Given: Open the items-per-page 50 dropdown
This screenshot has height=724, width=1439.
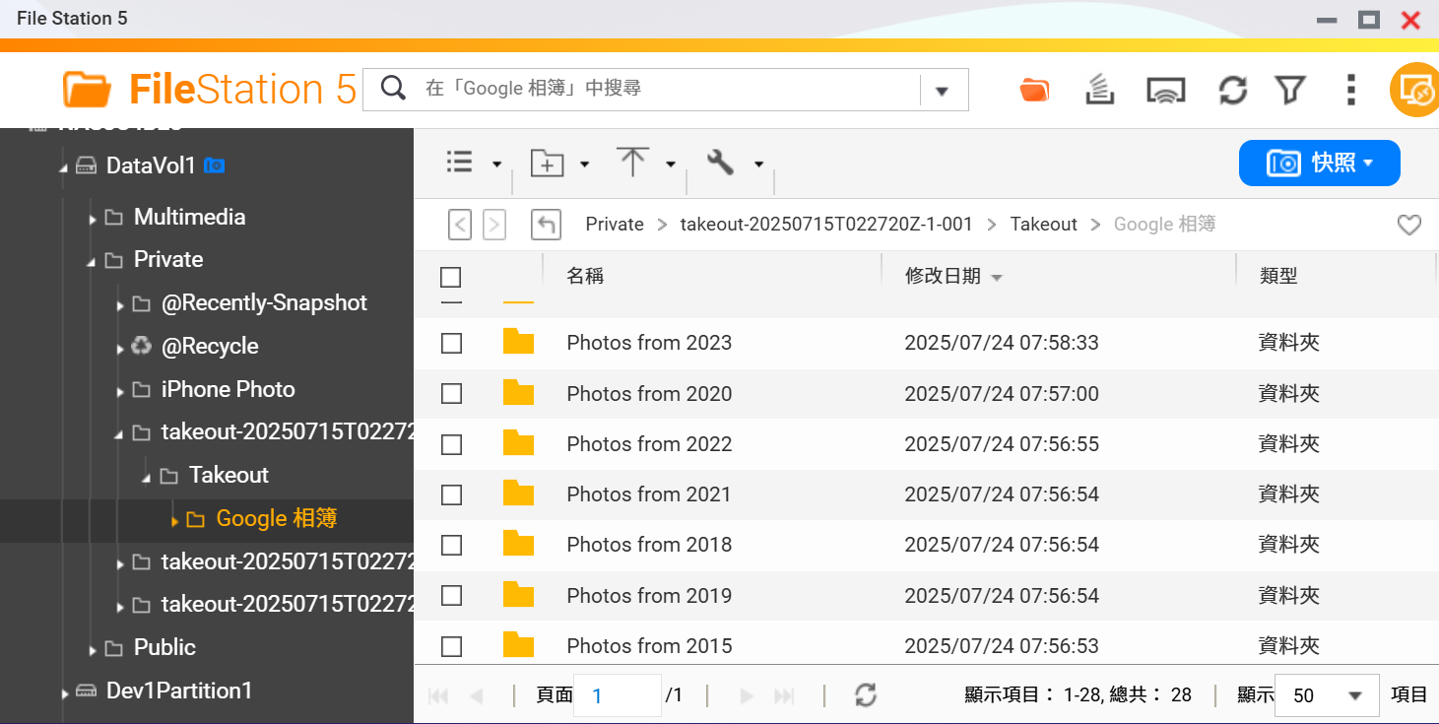Looking at the screenshot, I should click(x=1327, y=695).
